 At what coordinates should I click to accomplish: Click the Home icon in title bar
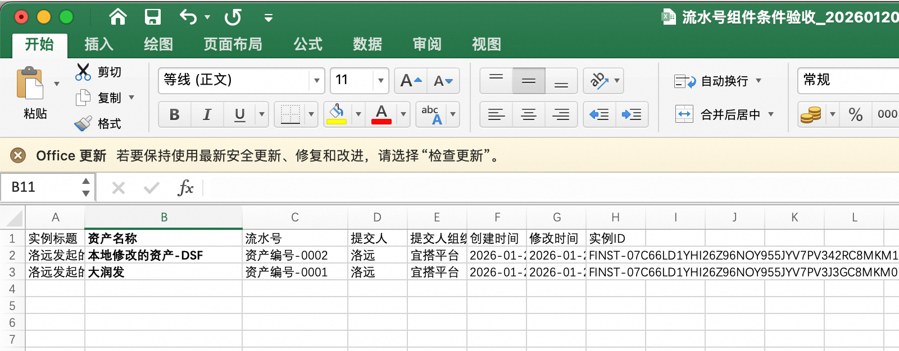pyautogui.click(x=118, y=17)
